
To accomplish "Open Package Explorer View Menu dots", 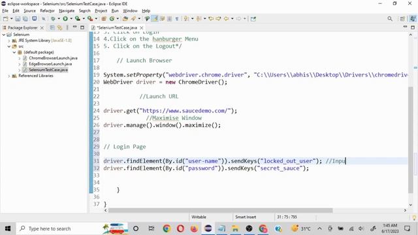I will coord(67,27).
